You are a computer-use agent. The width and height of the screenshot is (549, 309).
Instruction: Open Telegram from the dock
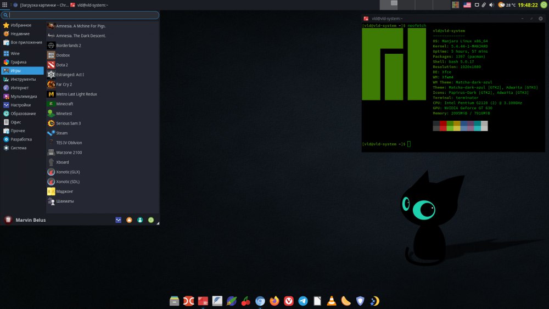coord(303,301)
